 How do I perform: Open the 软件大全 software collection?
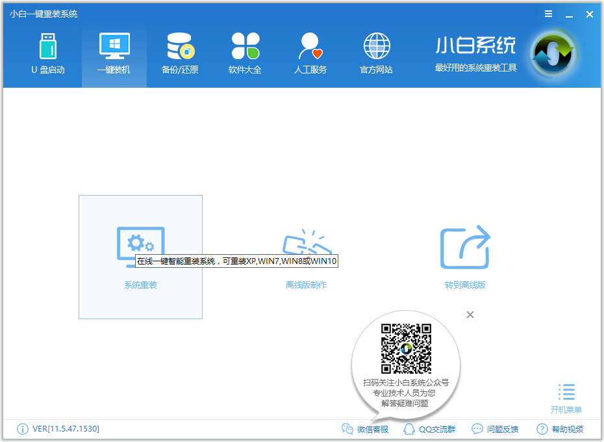point(245,54)
